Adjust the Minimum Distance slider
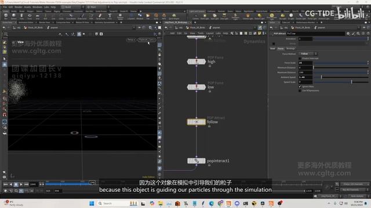This screenshot has height=208, width=371. click(341, 68)
